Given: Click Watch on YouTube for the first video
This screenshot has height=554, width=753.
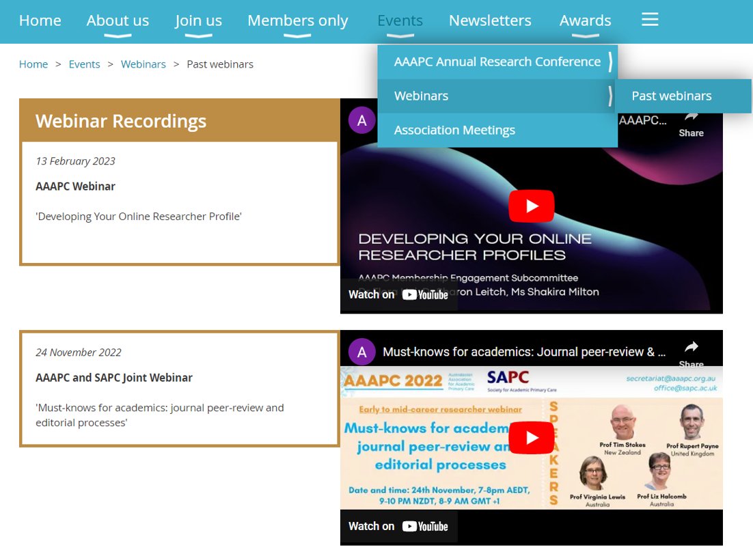Looking at the screenshot, I should [398, 294].
